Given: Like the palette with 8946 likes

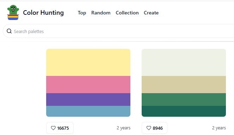Looking at the screenshot, I should (x=154, y=128).
